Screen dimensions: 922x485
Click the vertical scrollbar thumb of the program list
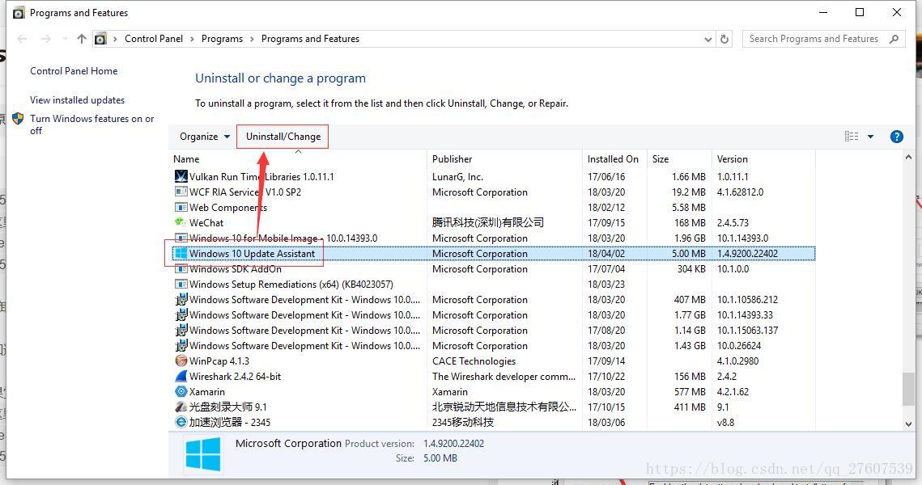coord(908,389)
